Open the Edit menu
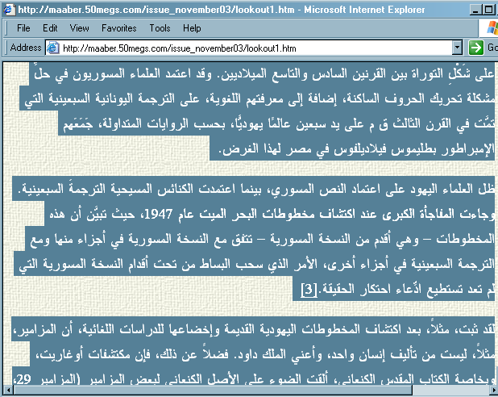The image size is (498, 397). 51,28
